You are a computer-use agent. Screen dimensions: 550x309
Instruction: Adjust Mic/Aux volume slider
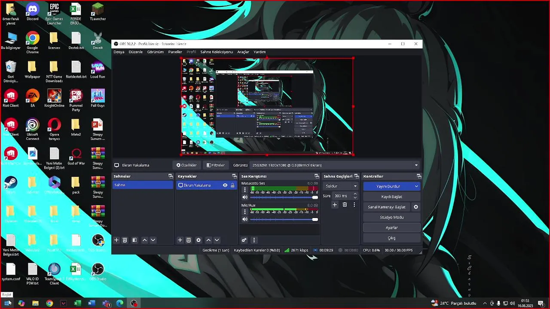[284, 219]
